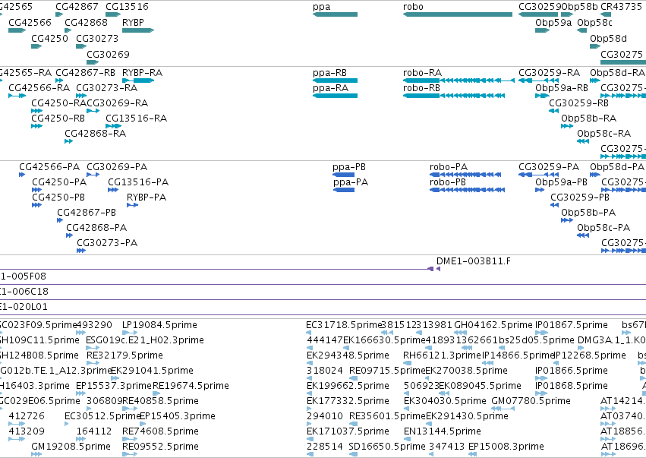Click the EP15008.3prime EST label
Screen dimensions: 646x458
pos(506,447)
